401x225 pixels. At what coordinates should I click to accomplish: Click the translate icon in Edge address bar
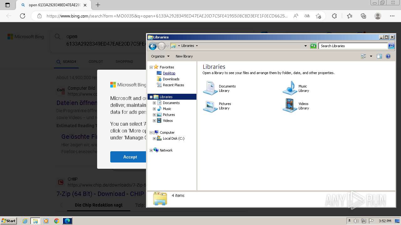click(307, 16)
